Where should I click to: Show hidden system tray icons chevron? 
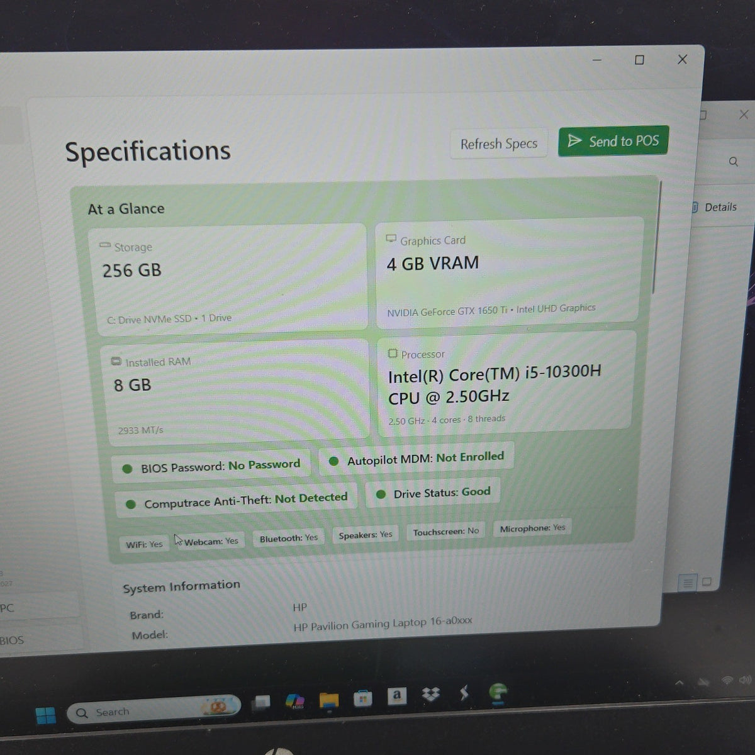click(679, 683)
